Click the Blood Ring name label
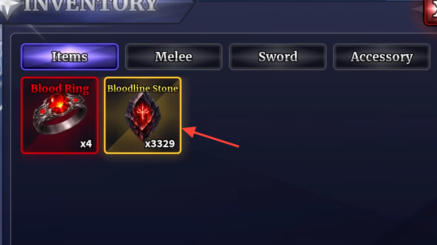437x245 pixels. (60, 88)
